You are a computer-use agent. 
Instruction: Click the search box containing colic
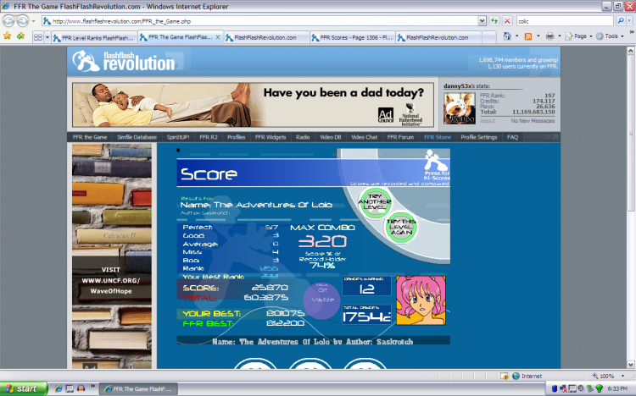pyautogui.click(x=565, y=21)
